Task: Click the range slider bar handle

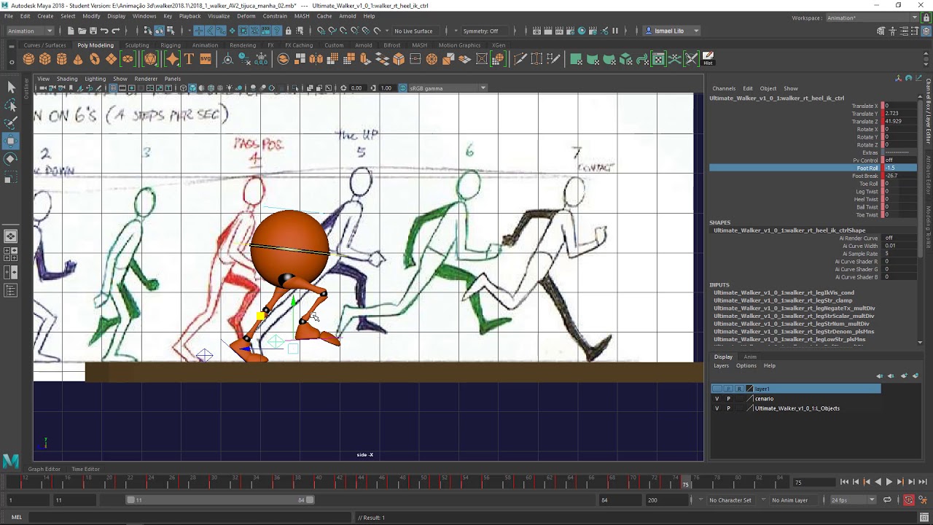Action: 220,500
